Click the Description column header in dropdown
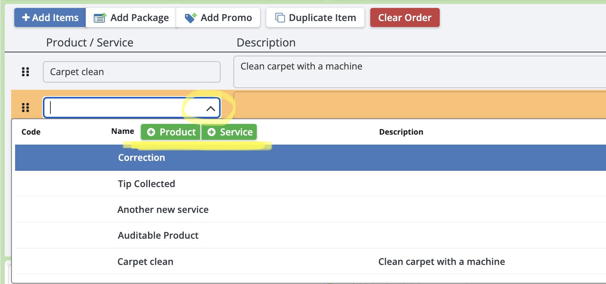The width and height of the screenshot is (606, 284). [x=401, y=132]
